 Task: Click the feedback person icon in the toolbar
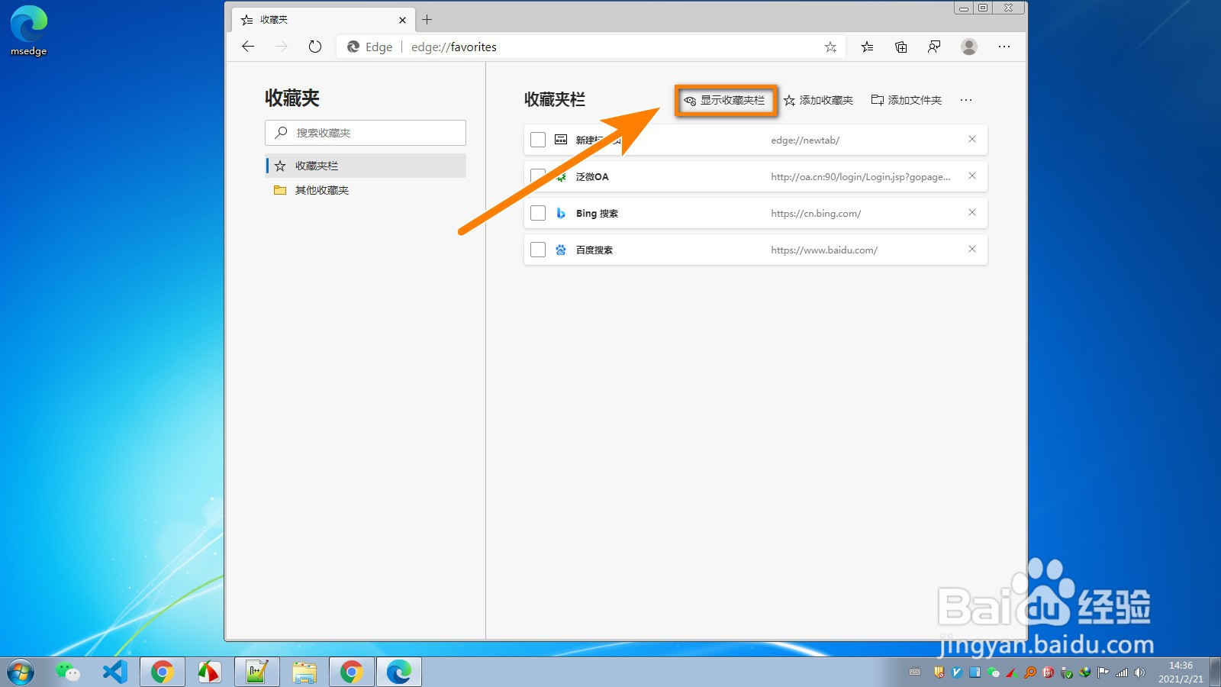click(934, 47)
